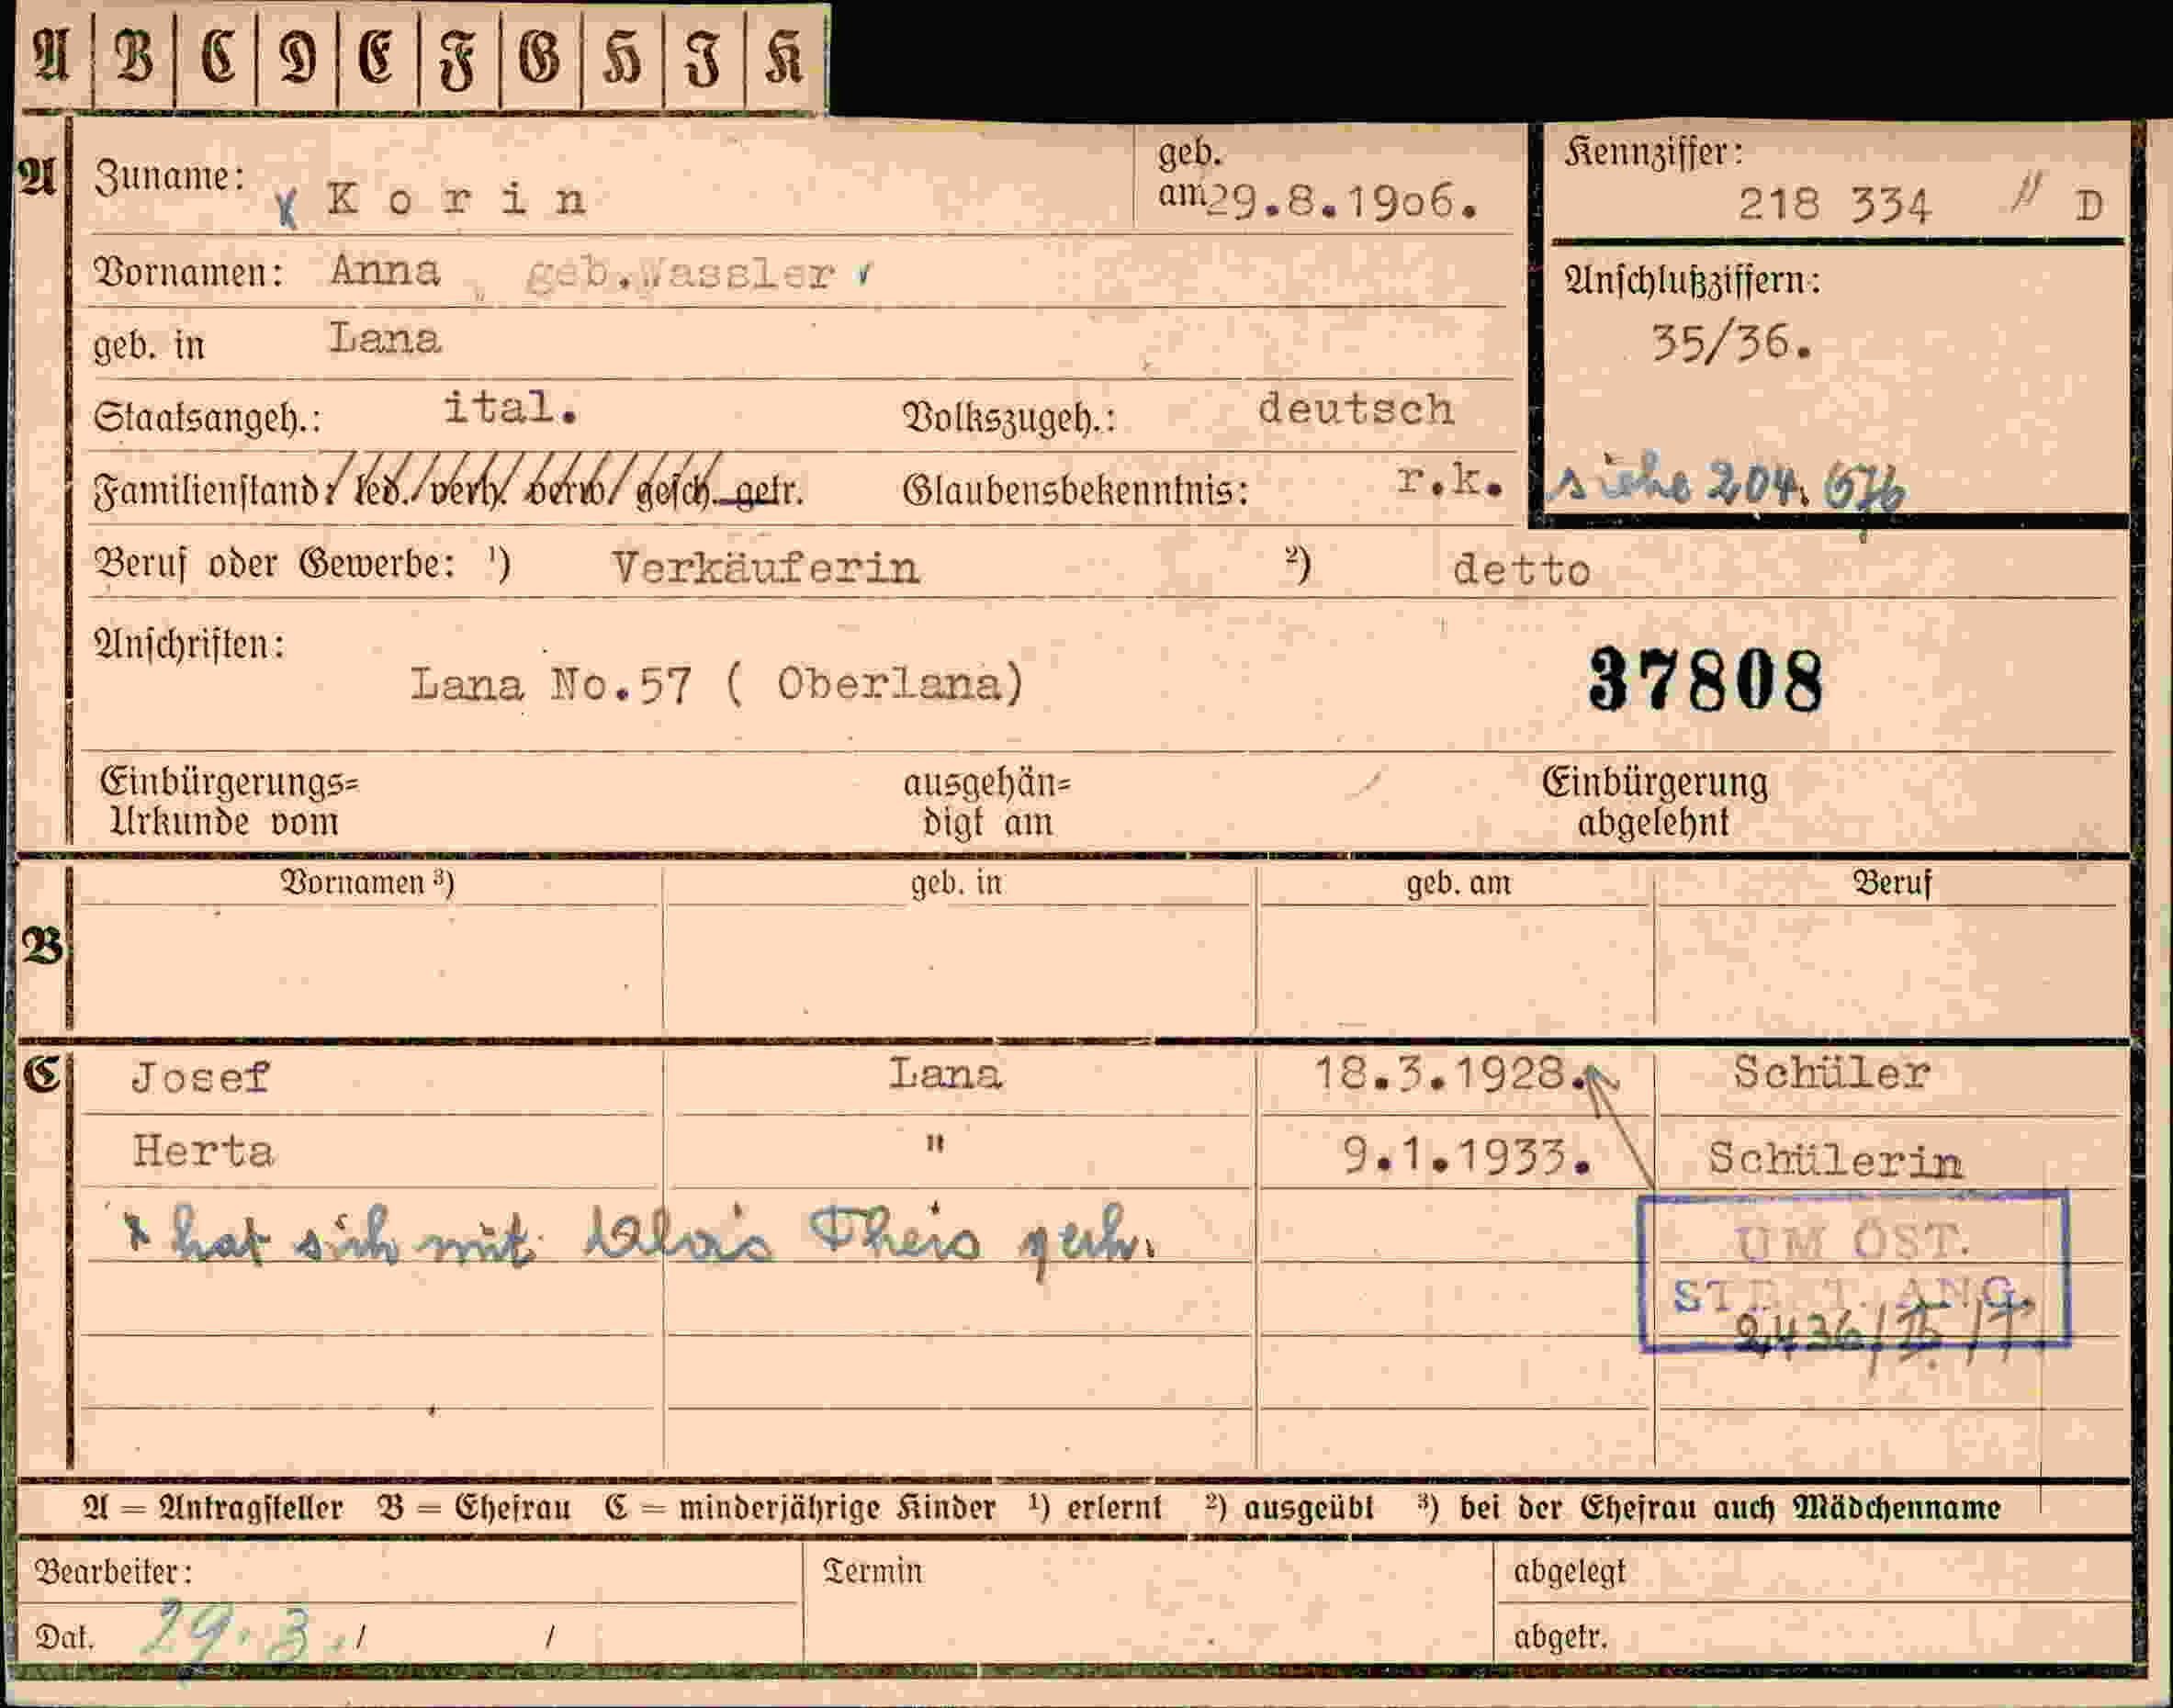Click the 'Vornamen:' label in section A

pyautogui.click(x=188, y=272)
